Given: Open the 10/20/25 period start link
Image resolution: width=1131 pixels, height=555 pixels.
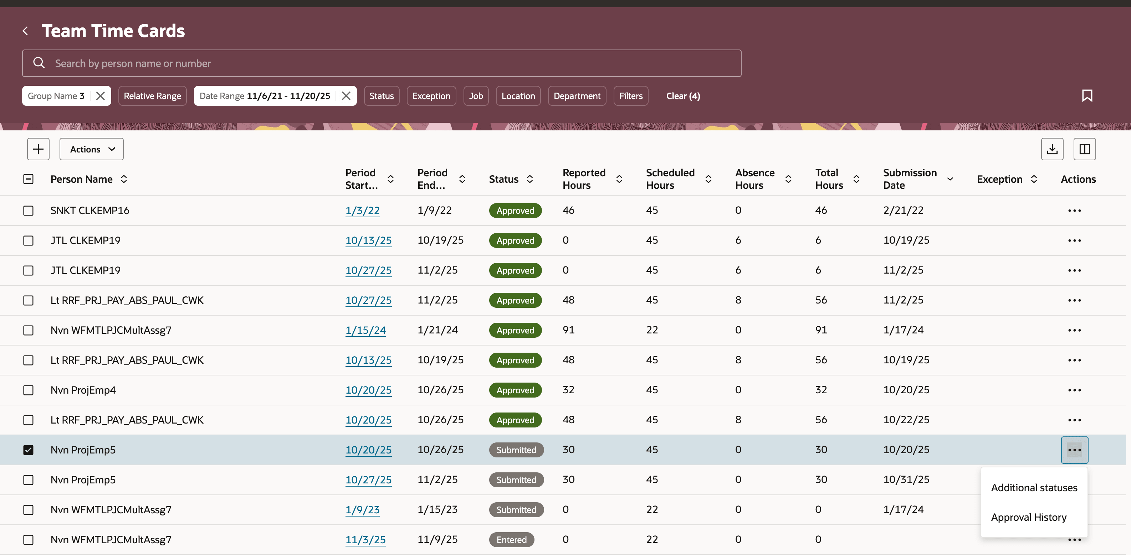Looking at the screenshot, I should 368,450.
